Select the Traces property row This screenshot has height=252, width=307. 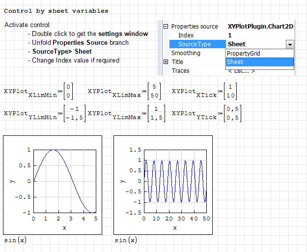pyautogui.click(x=181, y=71)
